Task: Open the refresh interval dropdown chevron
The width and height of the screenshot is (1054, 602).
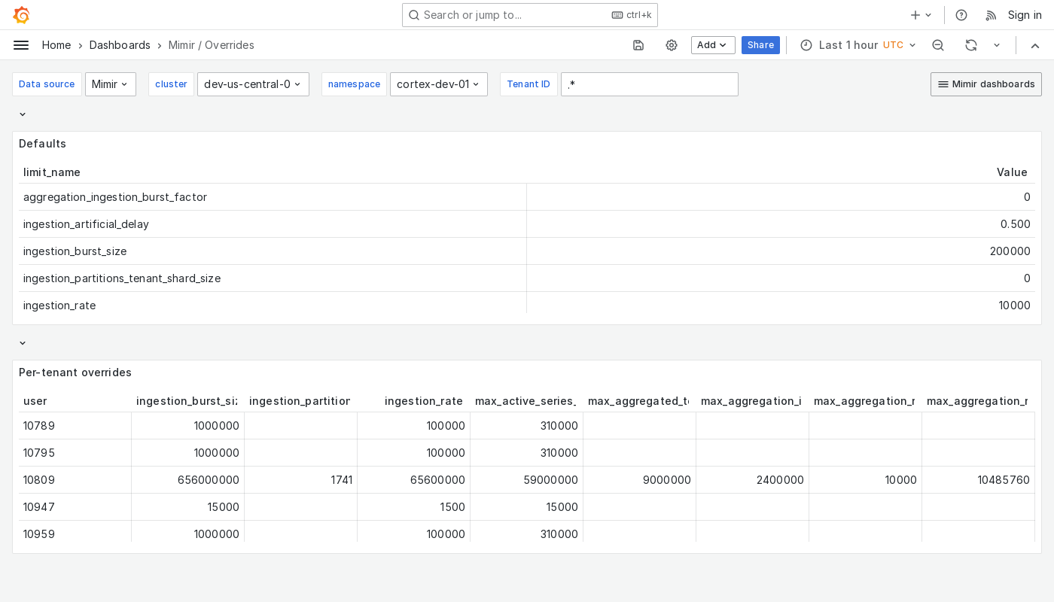Action: click(997, 45)
